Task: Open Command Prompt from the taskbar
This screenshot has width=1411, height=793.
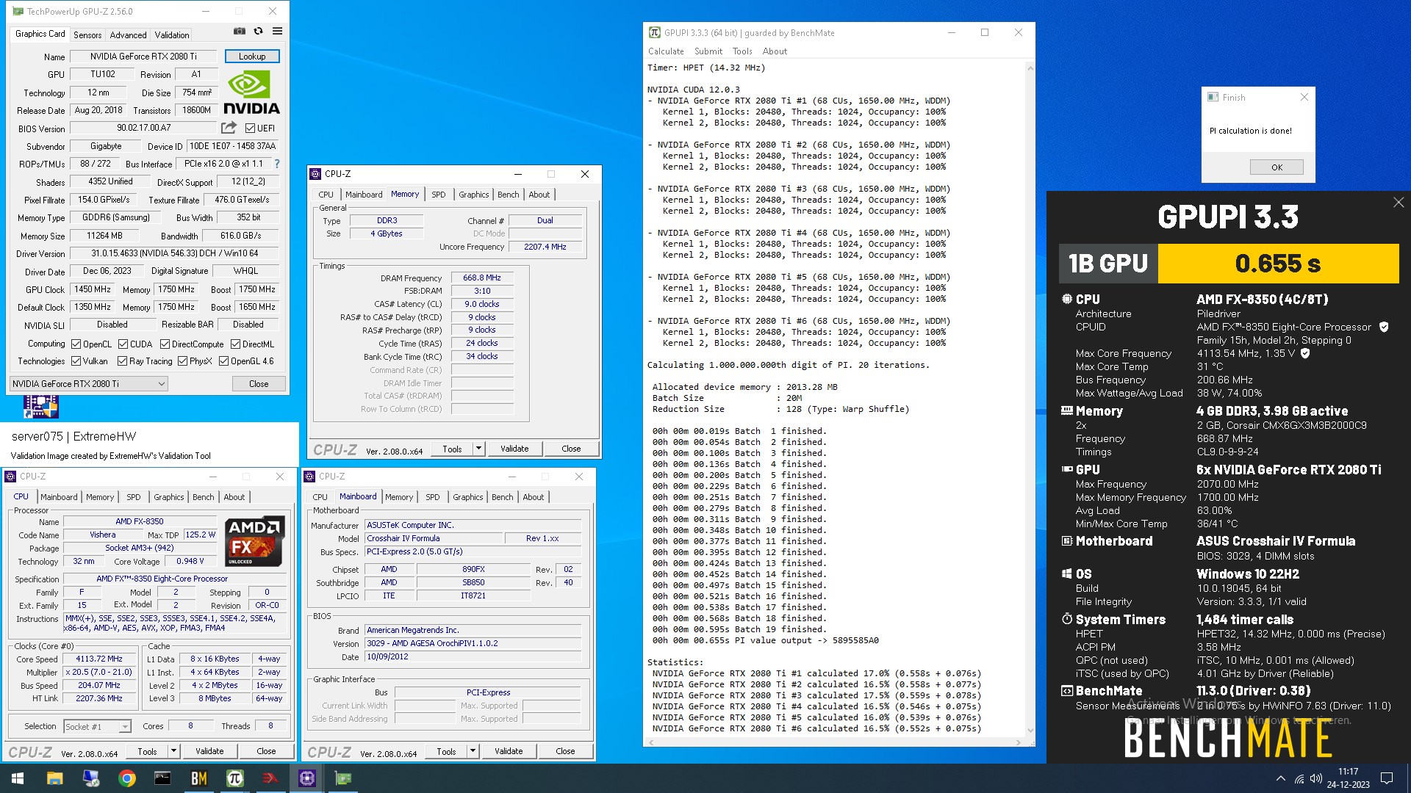Action: (x=162, y=778)
